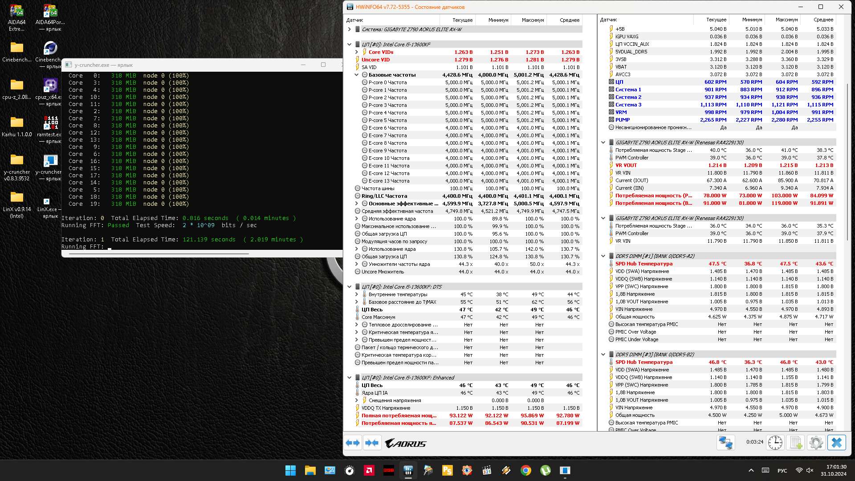Expand the GIGABYTE Z790 system section
The width and height of the screenshot is (855, 481).
point(350,29)
